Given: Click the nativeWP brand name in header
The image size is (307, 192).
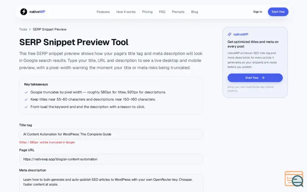Looking at the screenshot, I should (x=37, y=12).
